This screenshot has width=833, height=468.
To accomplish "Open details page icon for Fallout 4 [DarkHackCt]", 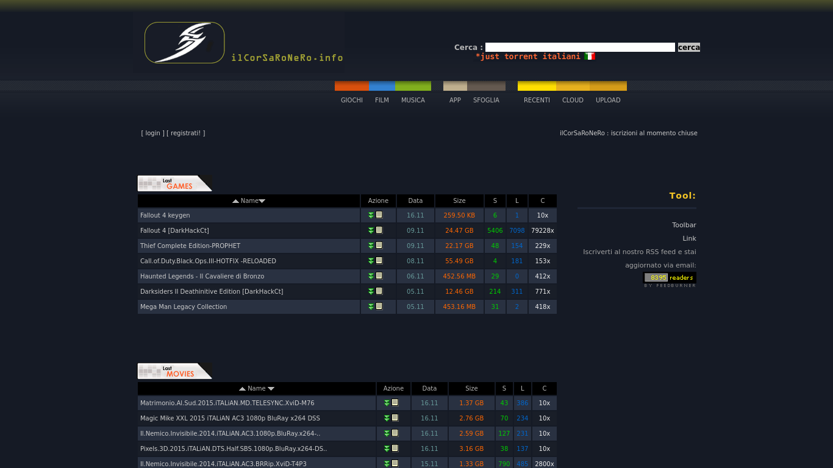I will pyautogui.click(x=379, y=230).
